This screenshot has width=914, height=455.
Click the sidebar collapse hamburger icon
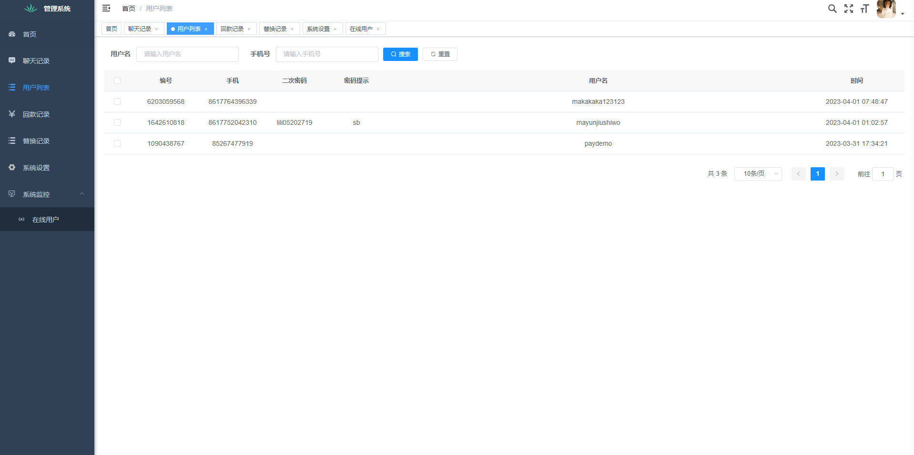[106, 9]
